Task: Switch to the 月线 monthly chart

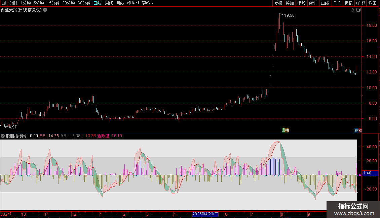Action: (120, 3)
